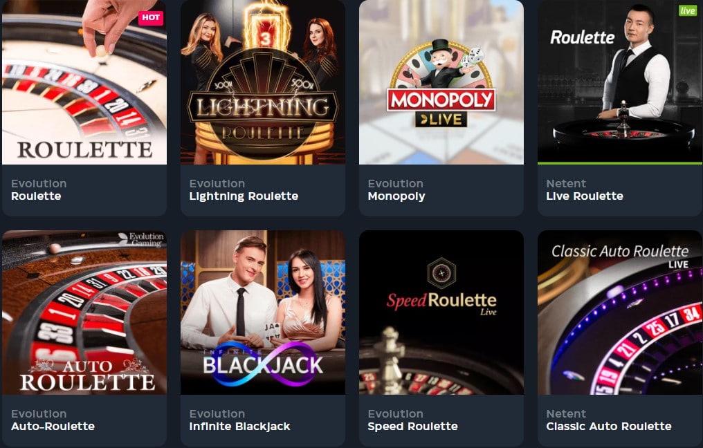Click the Speed Roulette hexagon wheel icon
Screen dimensions: 703x448
click(x=441, y=273)
